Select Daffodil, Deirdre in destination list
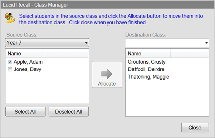Image resolution: width=215 pixels, height=138 pixels. coord(146,69)
